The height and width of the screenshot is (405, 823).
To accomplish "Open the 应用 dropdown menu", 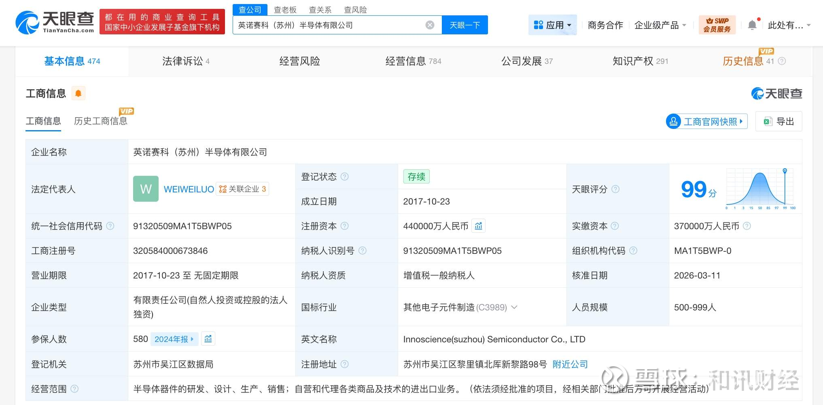I will (552, 25).
